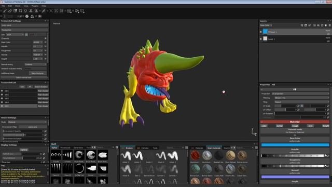
Task: Switch to the Smart materials tab
Action: (214, 148)
